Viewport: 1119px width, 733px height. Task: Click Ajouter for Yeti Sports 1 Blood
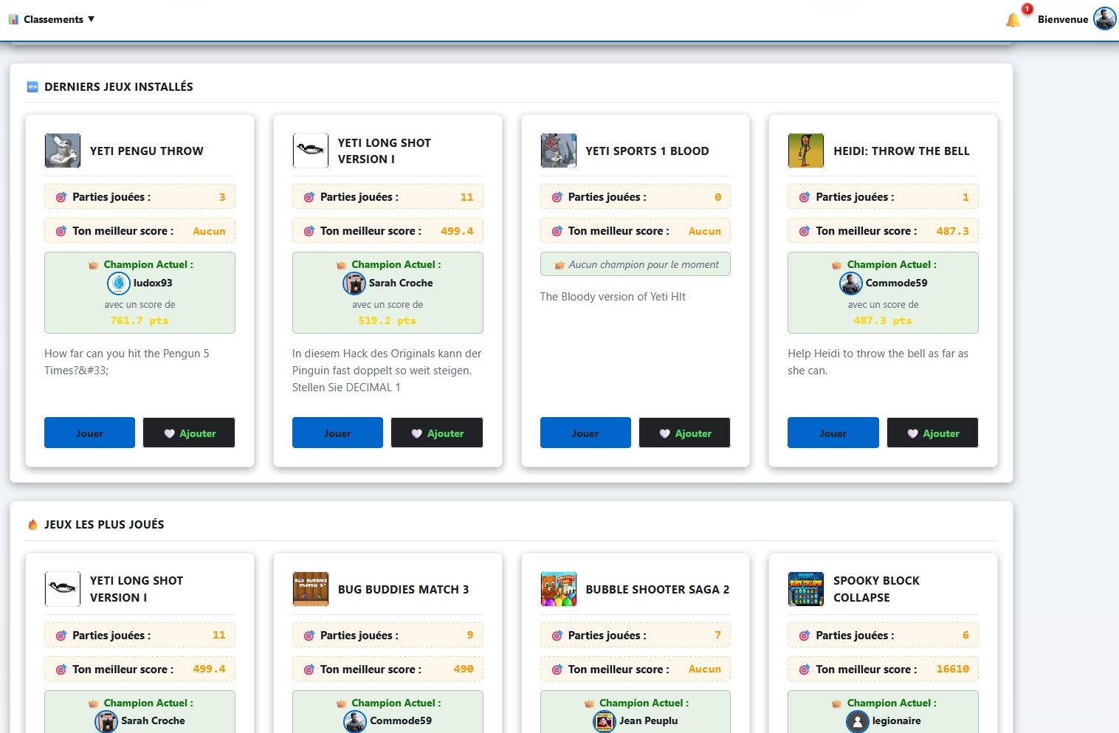click(684, 433)
